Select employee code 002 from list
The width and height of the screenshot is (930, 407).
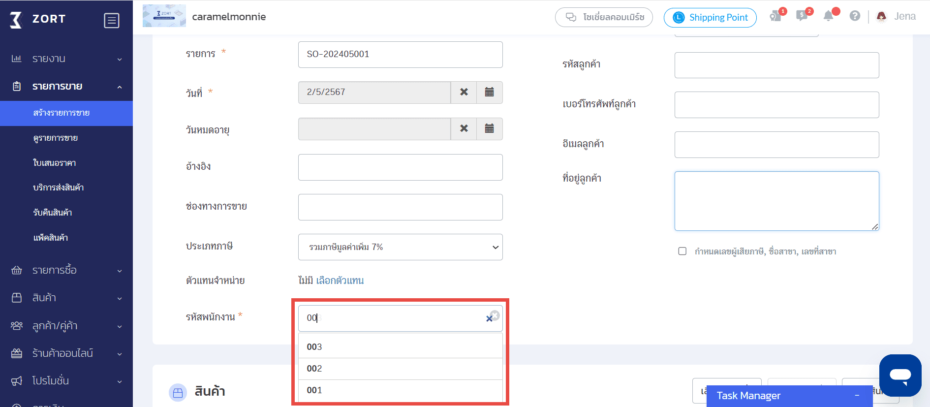point(401,369)
